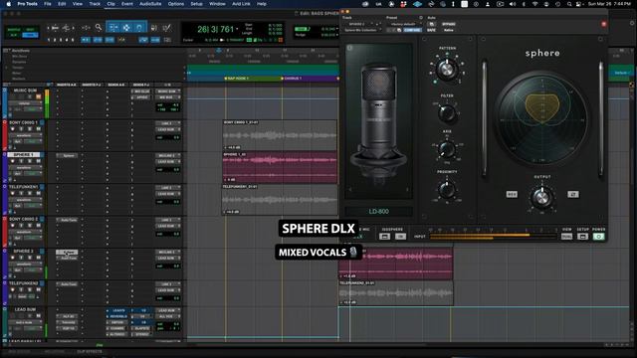The height and width of the screenshot is (358, 637).
Task: Open the File menu
Action: coord(48,4)
